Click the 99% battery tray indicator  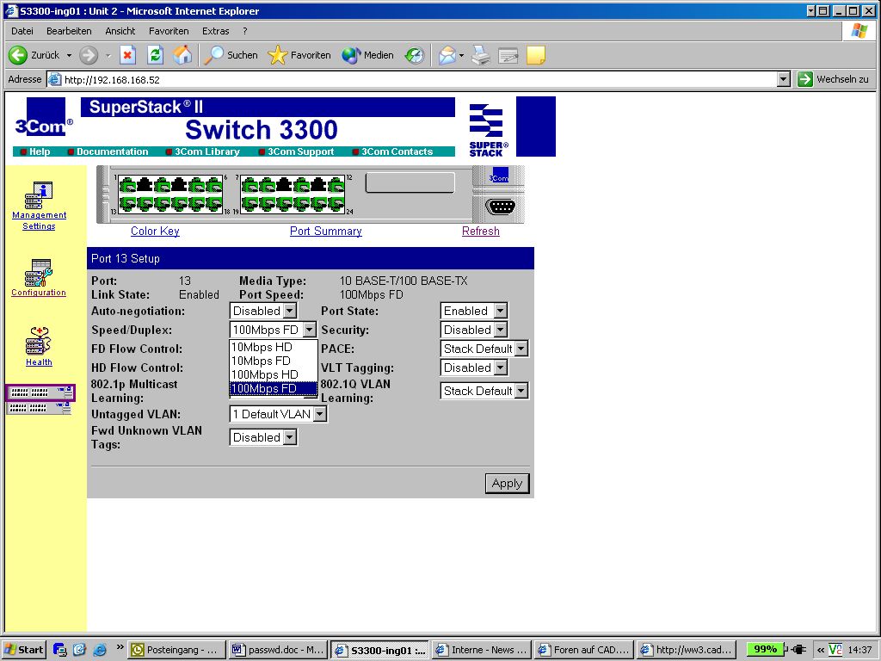[765, 649]
